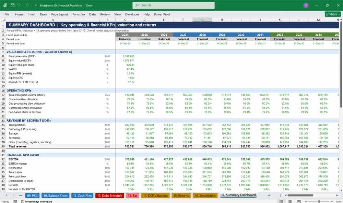Switch to the 16. Sensitivities sheet tab

point(205,195)
